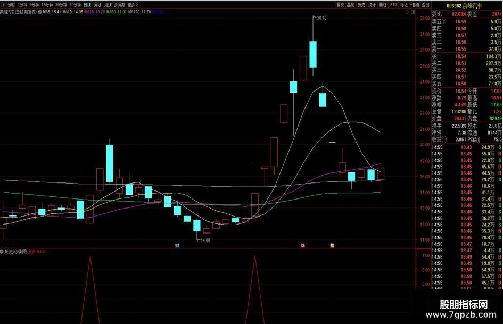Screen dimensions: 503x324
Task: Select the 1分钟 period tab
Action: pos(22,5)
